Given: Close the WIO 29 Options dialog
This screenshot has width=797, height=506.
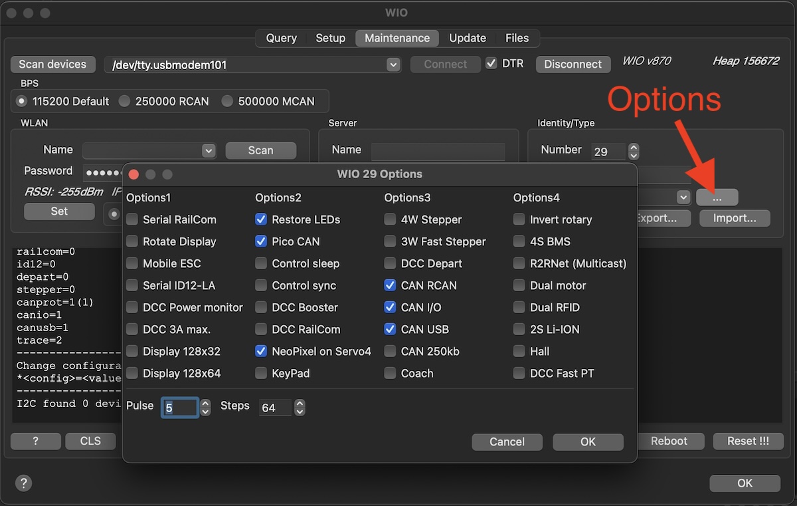Looking at the screenshot, I should (x=133, y=174).
